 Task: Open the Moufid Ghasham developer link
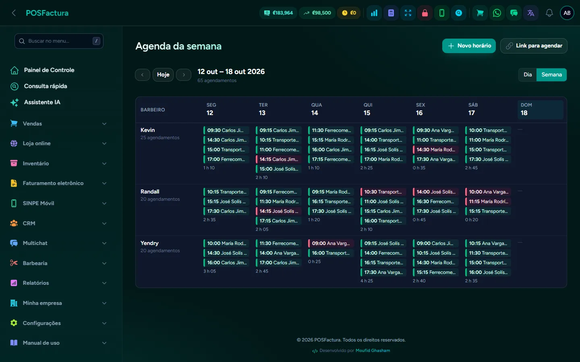pos(373,351)
